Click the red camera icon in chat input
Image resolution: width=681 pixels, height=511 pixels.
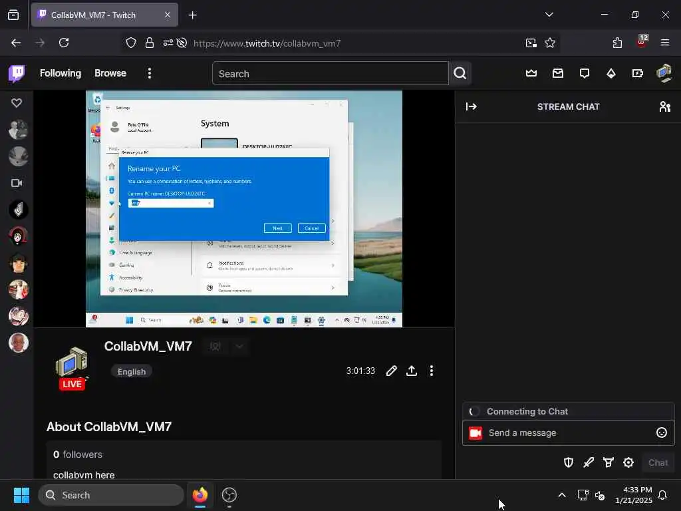click(x=476, y=432)
